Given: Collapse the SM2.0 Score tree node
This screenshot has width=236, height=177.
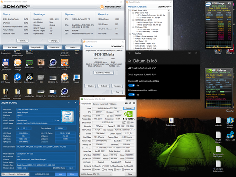Looking at the screenshot, I should [133, 13].
